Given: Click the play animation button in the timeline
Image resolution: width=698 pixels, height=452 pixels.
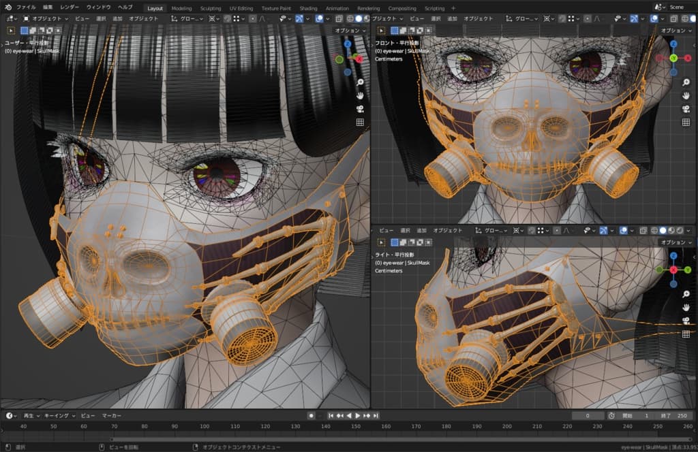Looking at the screenshot, I should 357,415.
